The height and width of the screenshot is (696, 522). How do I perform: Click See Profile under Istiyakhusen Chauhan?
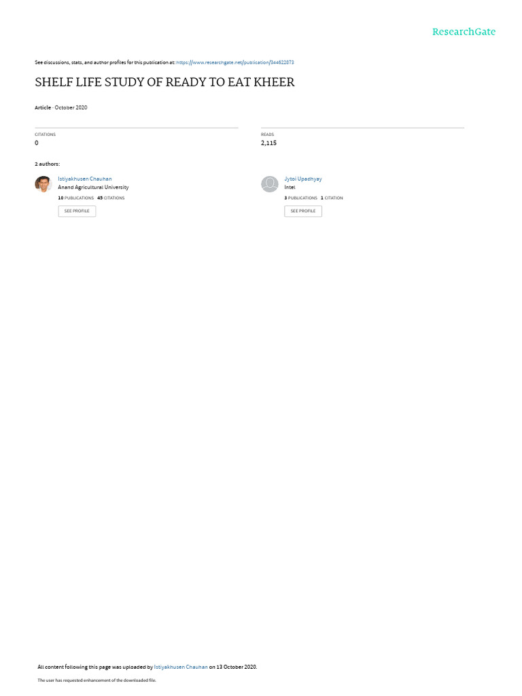click(77, 211)
